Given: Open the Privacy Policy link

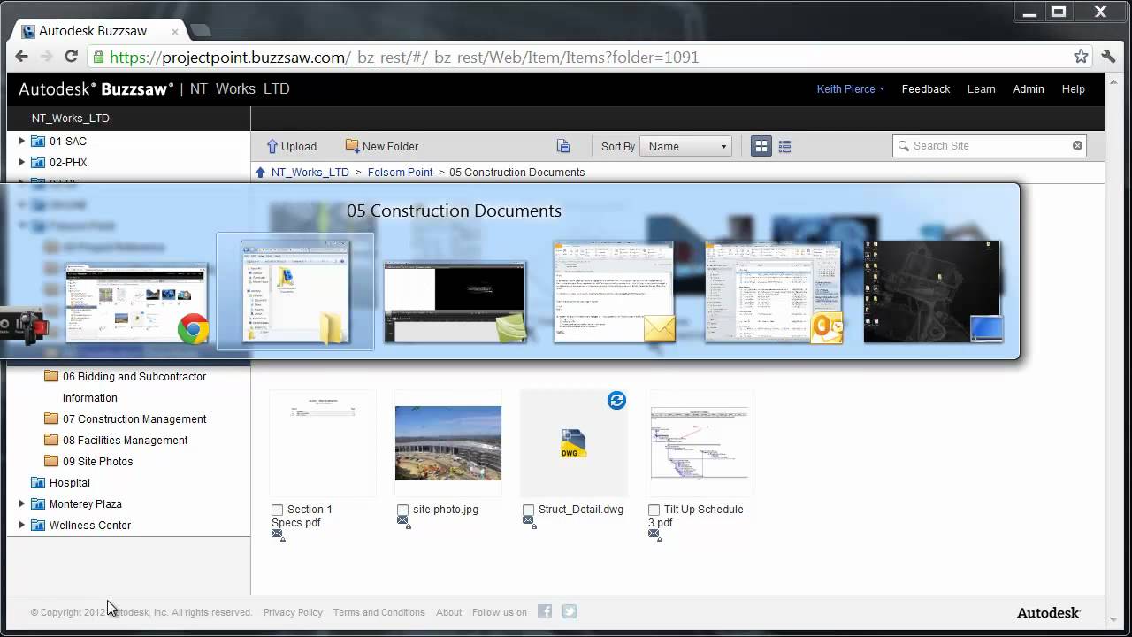Looking at the screenshot, I should (293, 612).
